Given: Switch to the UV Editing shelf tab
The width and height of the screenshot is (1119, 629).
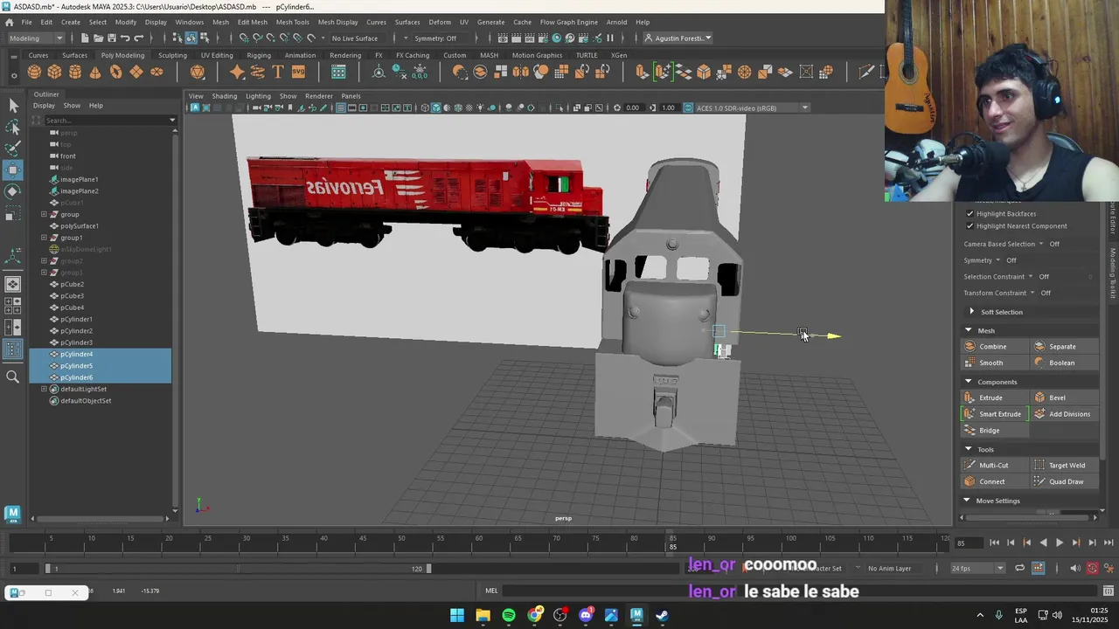Looking at the screenshot, I should pyautogui.click(x=217, y=55).
